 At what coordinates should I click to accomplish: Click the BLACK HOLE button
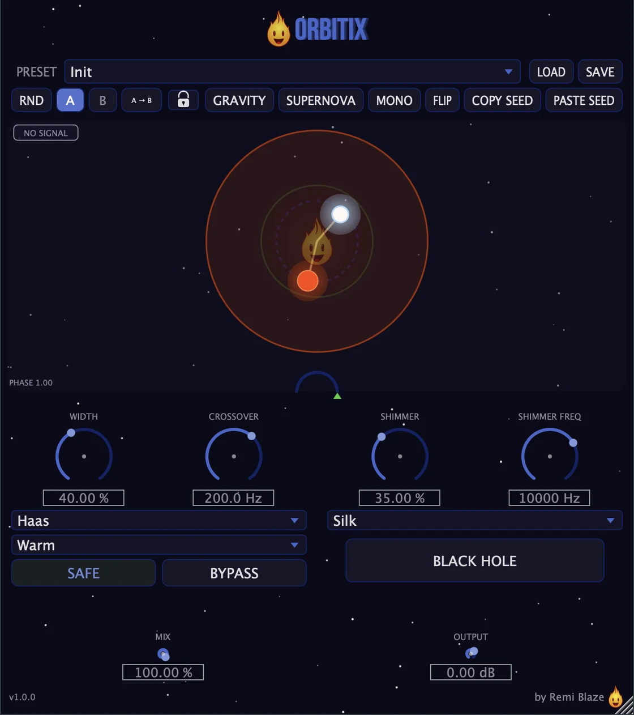[x=475, y=561]
